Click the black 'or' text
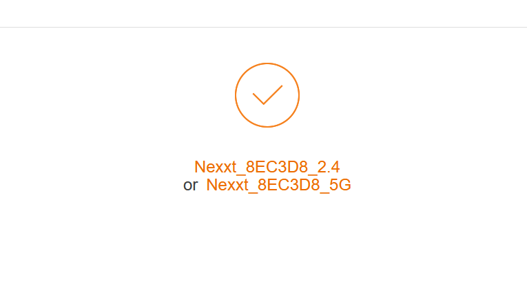 [191, 186]
